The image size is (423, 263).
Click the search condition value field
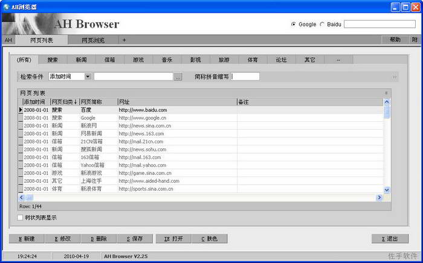coord(134,77)
